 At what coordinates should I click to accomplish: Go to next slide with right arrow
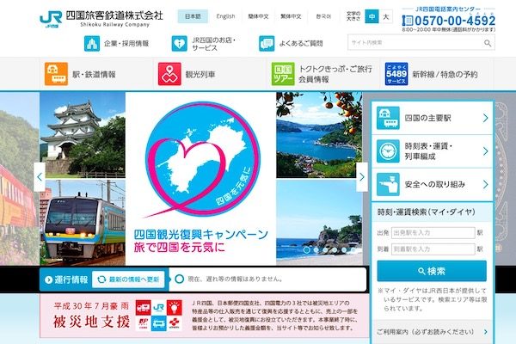(x=362, y=177)
